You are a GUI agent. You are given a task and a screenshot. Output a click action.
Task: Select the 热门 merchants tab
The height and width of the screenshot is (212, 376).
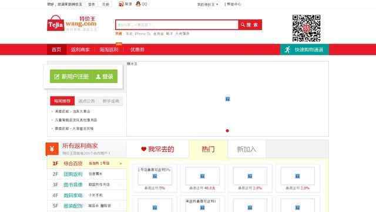coord(208,149)
